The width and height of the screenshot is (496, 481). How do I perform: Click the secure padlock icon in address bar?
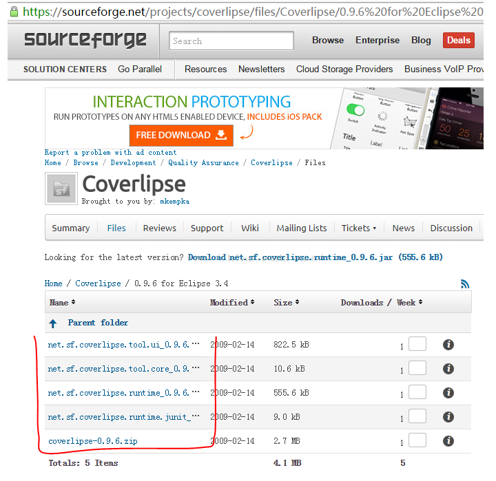(x=14, y=12)
